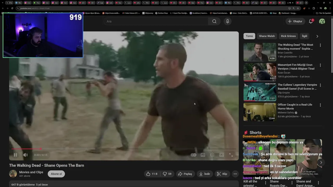The width and height of the screenshot is (333, 187).
Task: Open the Cullens' Vampire Baseball Game thumbnail
Action: [x=260, y=92]
